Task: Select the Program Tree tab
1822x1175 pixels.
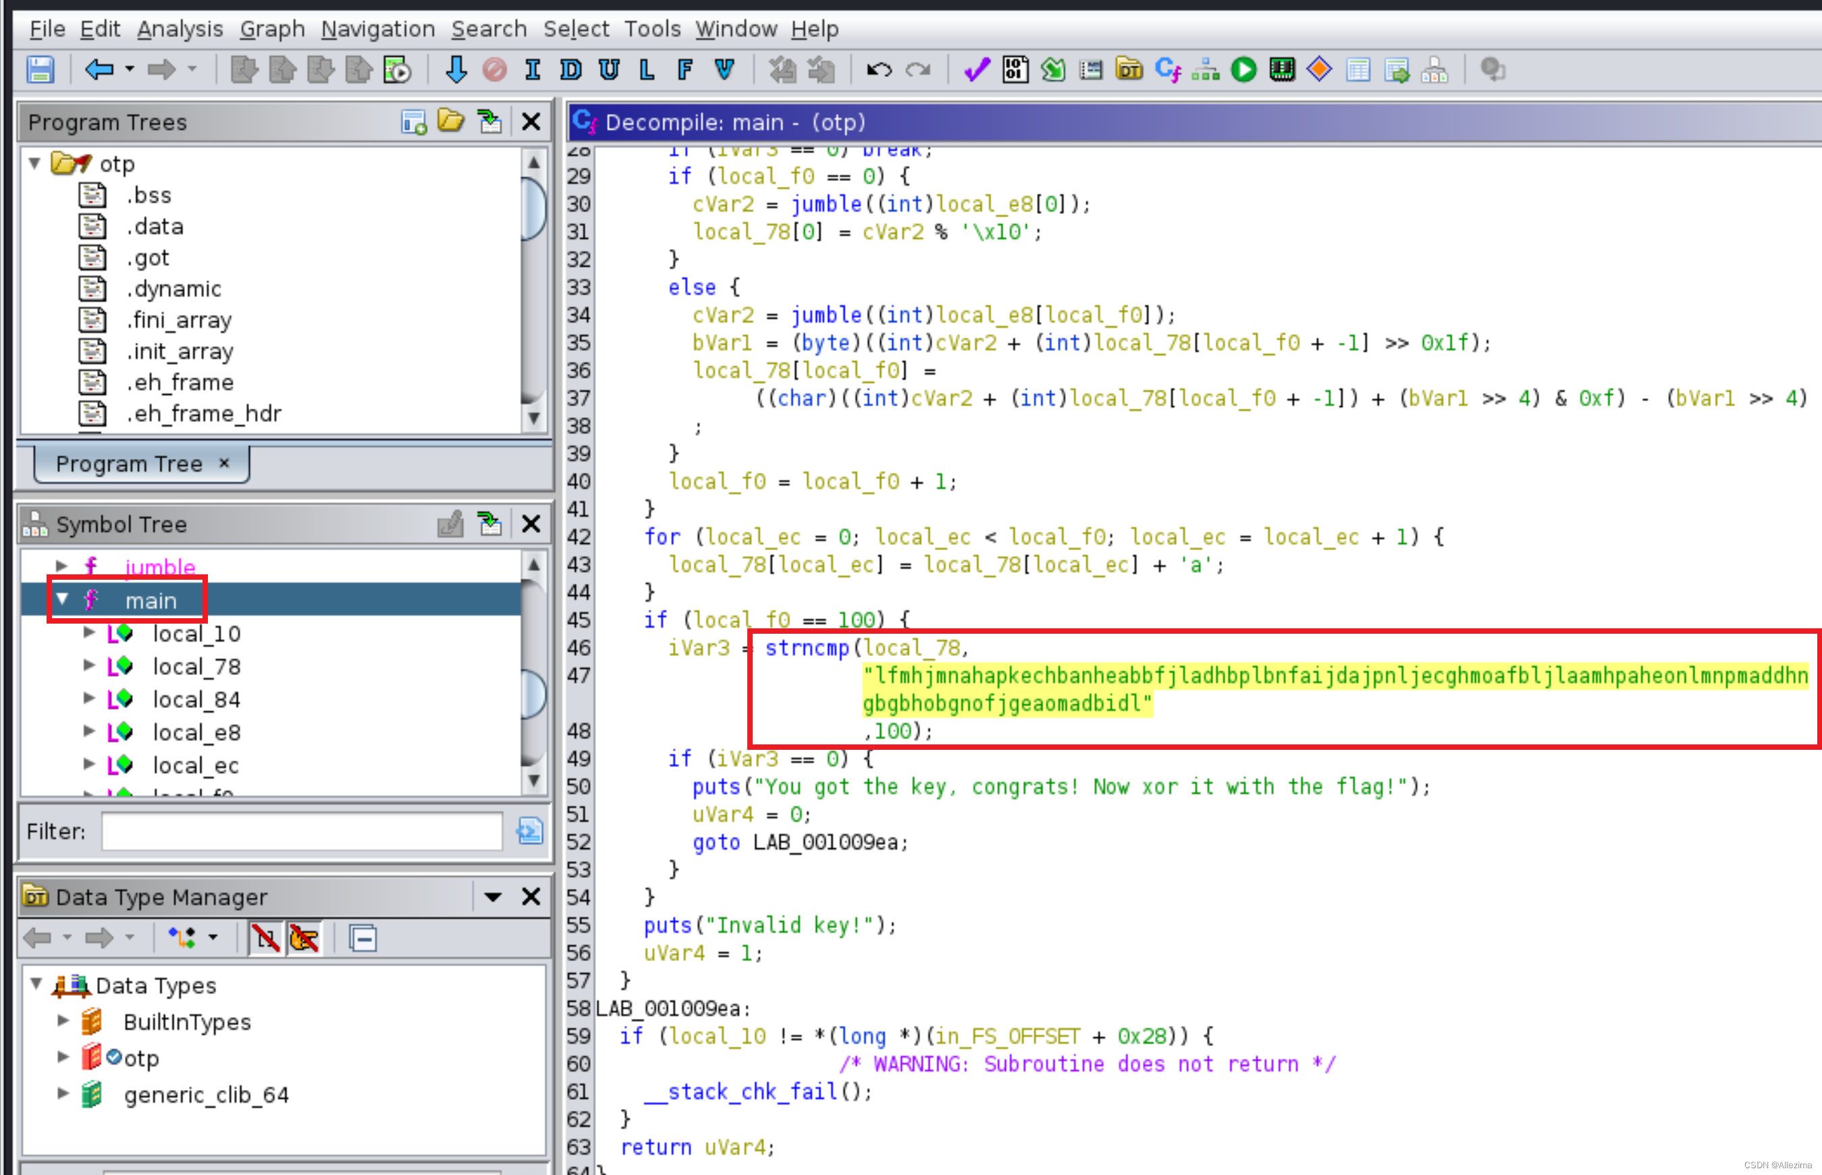Action: (x=130, y=464)
